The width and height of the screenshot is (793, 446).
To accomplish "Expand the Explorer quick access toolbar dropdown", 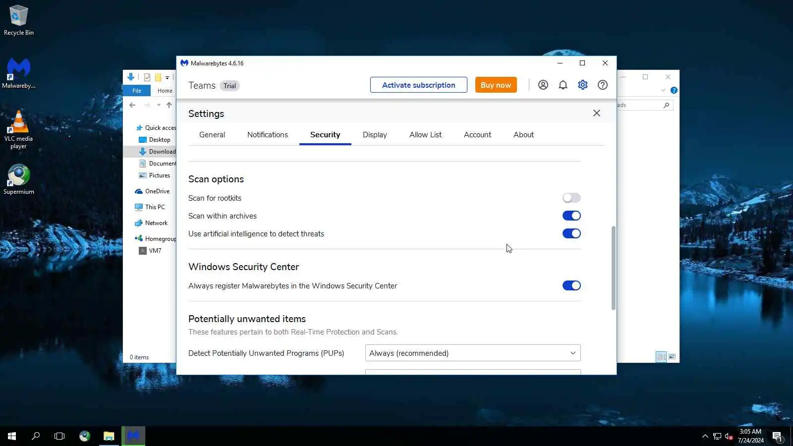I will click(x=168, y=78).
